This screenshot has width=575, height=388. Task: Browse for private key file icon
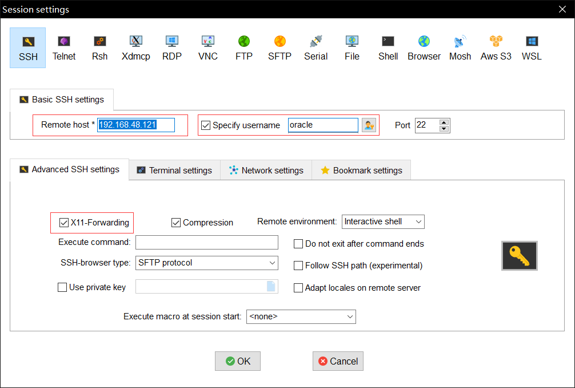271,286
